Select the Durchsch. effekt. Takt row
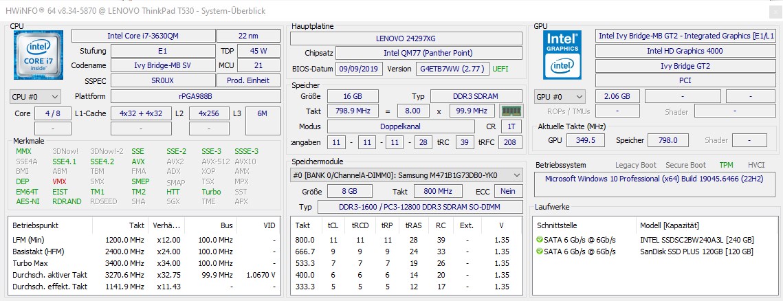 tap(144, 287)
